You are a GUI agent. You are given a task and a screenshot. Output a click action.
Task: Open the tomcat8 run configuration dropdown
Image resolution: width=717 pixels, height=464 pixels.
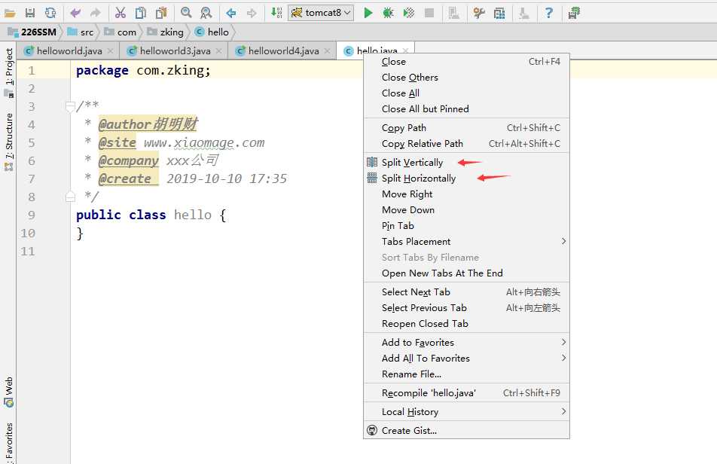click(321, 13)
